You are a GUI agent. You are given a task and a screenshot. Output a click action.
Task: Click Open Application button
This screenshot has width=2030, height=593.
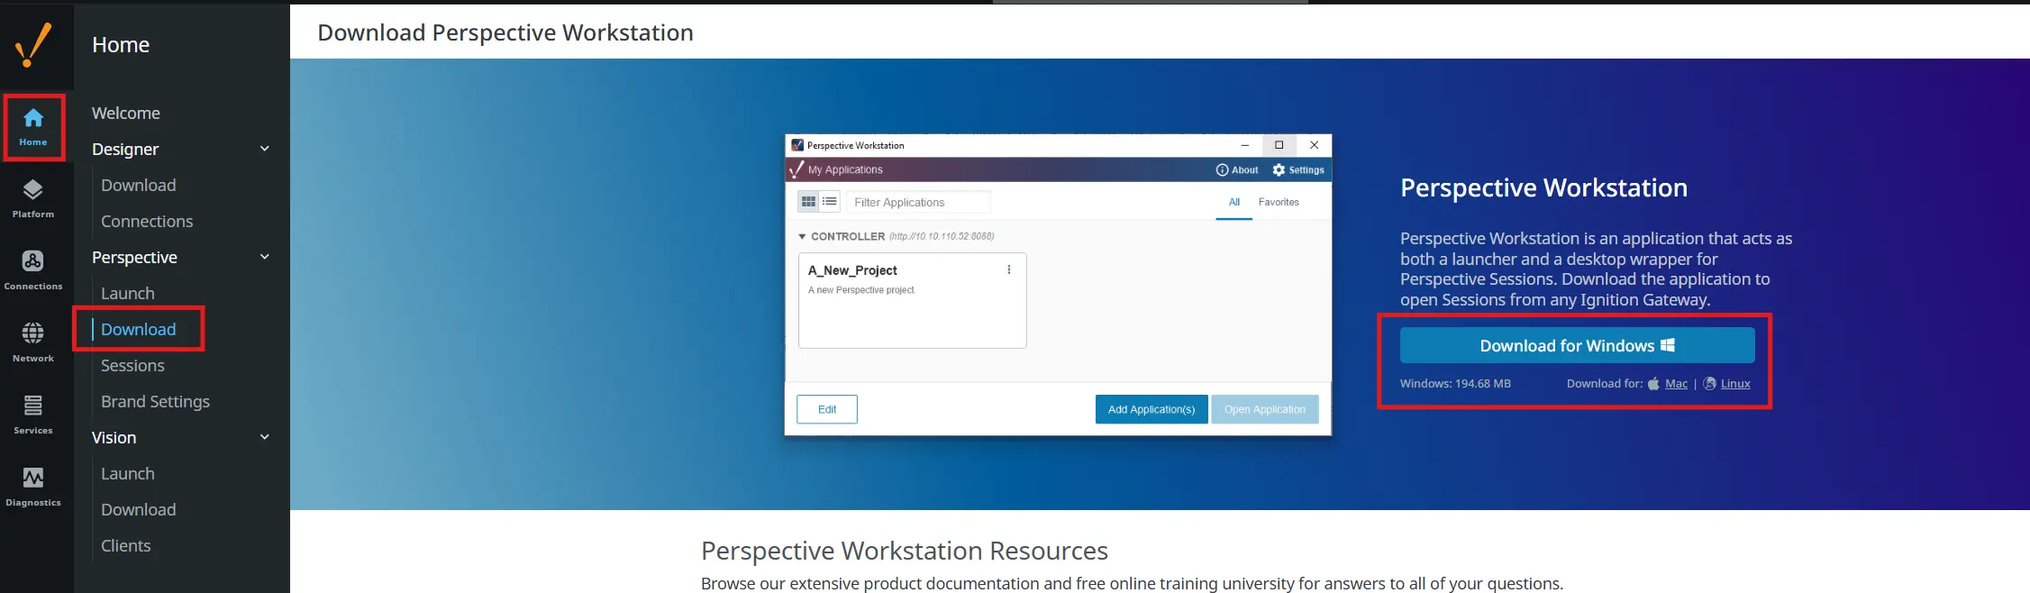(x=1265, y=409)
